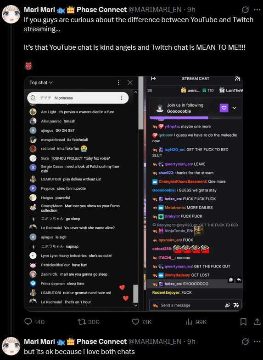The image size is (263, 360).
Task: Open Mari Mari's profile avatar on the reply
Action: coord(11,346)
